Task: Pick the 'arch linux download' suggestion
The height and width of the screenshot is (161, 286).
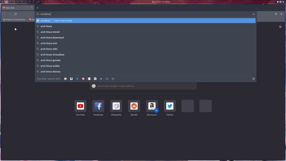Action: 146,38
